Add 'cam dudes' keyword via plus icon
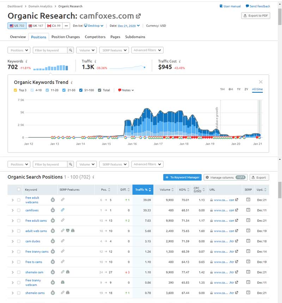The image size is (282, 303). click(53, 241)
